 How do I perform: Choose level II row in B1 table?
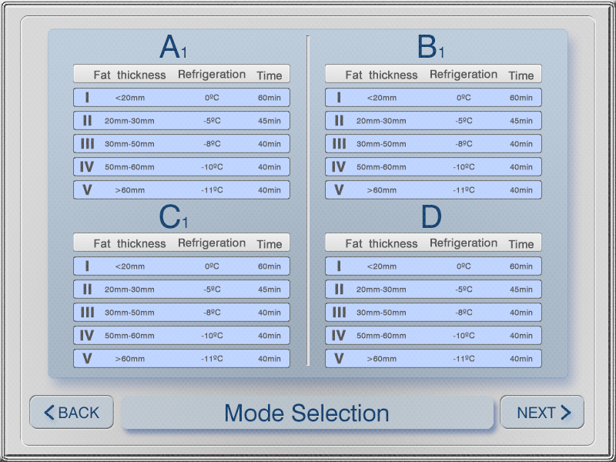[433, 121]
